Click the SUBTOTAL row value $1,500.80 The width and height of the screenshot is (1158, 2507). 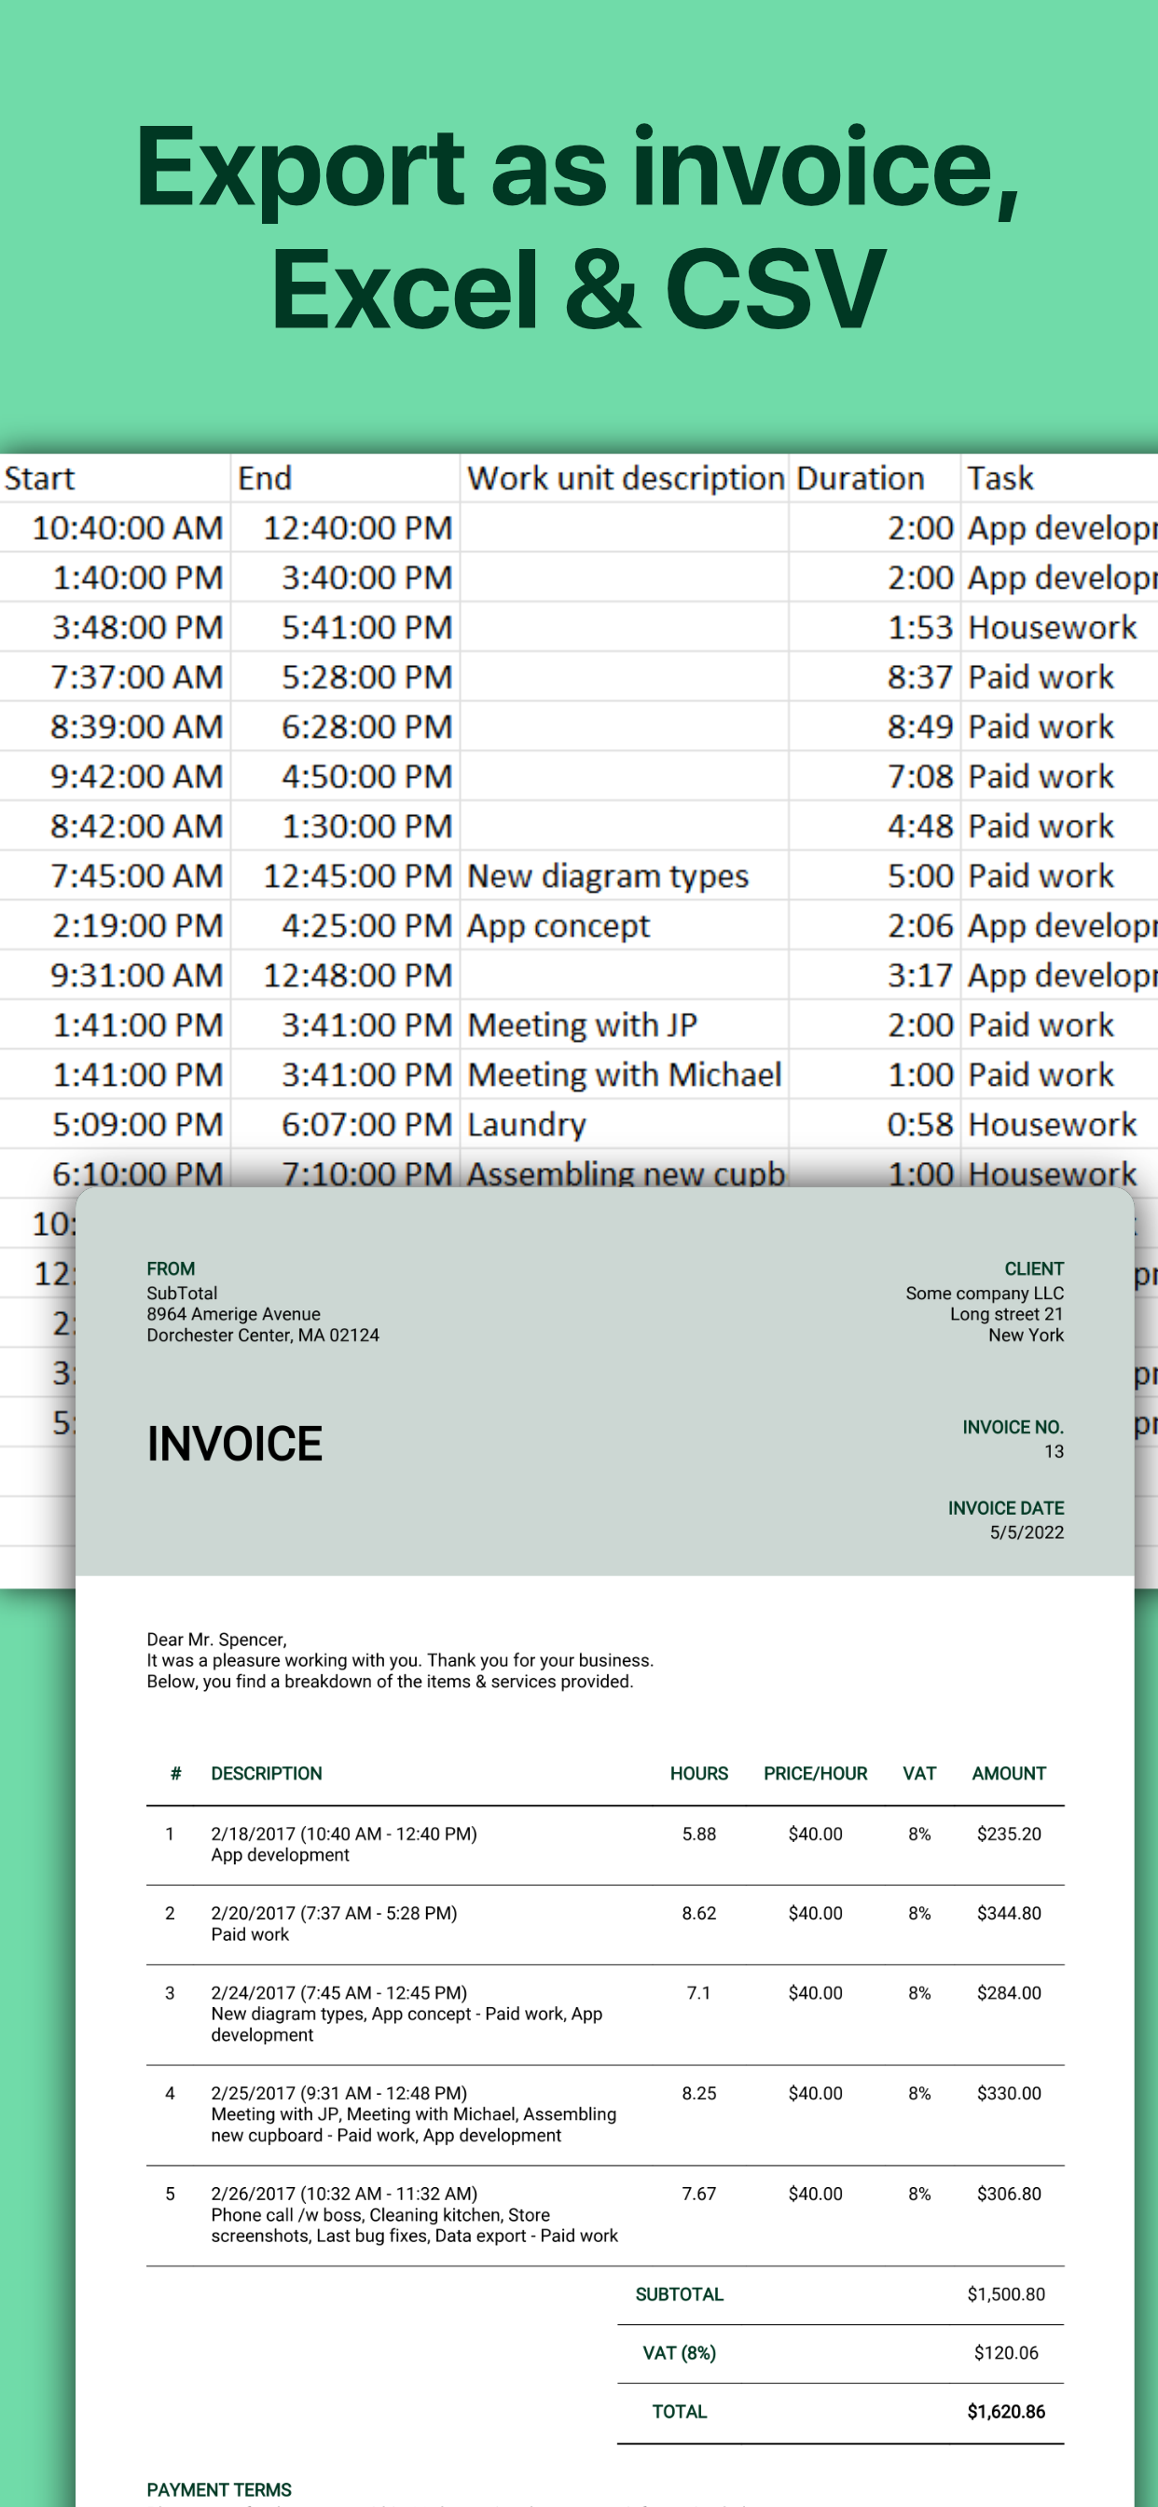(1006, 2293)
